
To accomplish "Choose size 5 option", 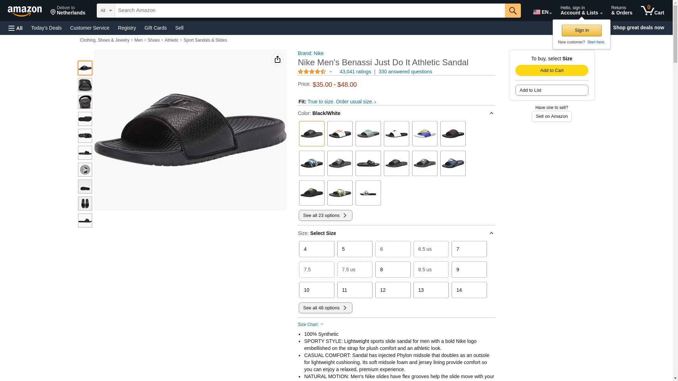I will (x=354, y=249).
